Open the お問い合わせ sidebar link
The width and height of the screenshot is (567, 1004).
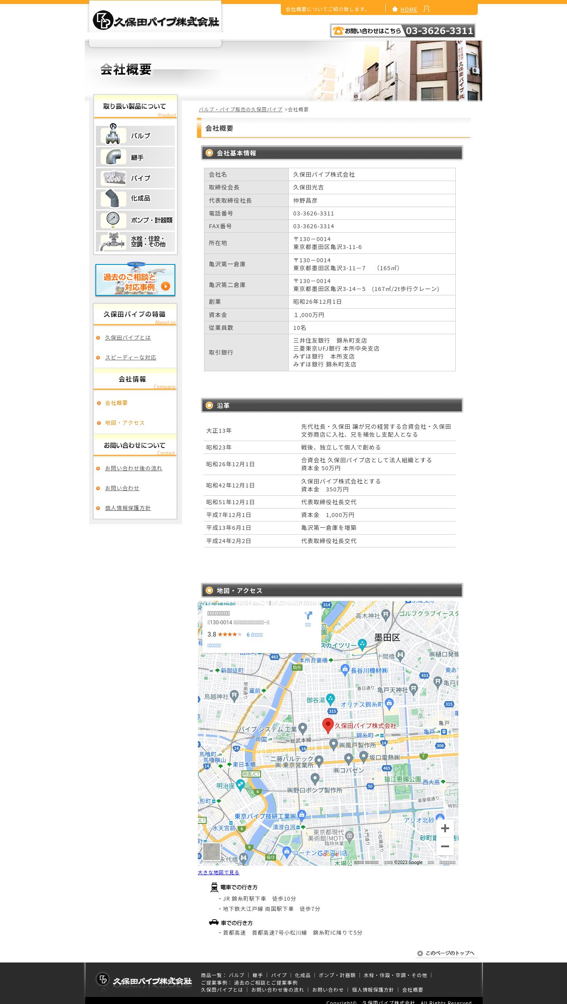[x=122, y=488]
